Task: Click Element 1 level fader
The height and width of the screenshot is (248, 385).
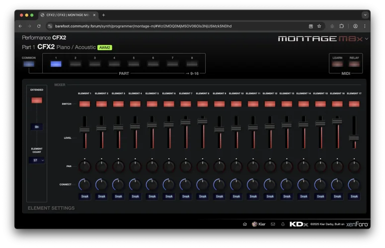Action: coord(85,129)
